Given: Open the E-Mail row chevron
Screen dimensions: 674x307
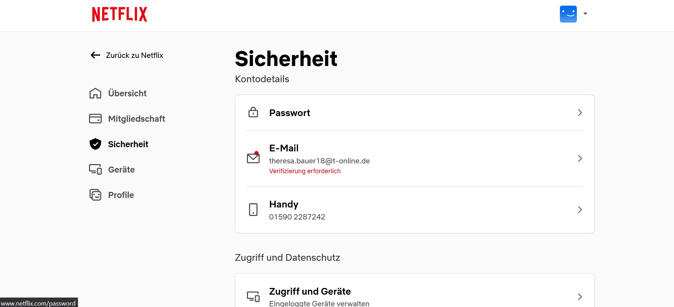Looking at the screenshot, I should tap(580, 158).
